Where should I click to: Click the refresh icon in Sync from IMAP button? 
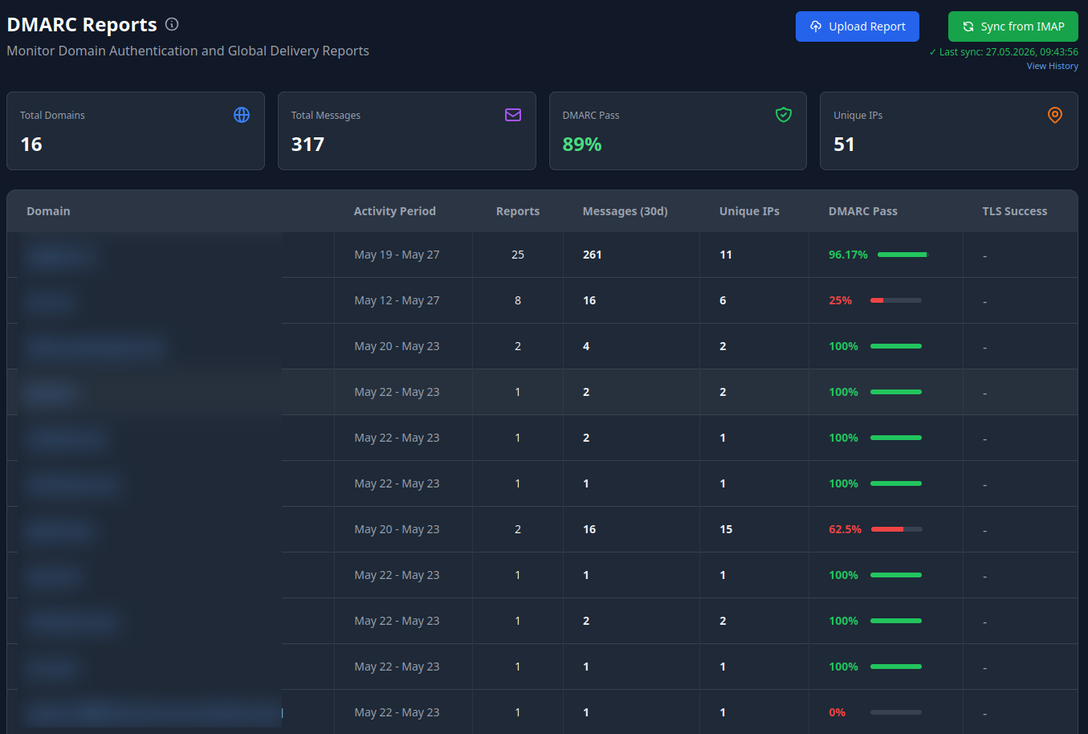click(968, 27)
